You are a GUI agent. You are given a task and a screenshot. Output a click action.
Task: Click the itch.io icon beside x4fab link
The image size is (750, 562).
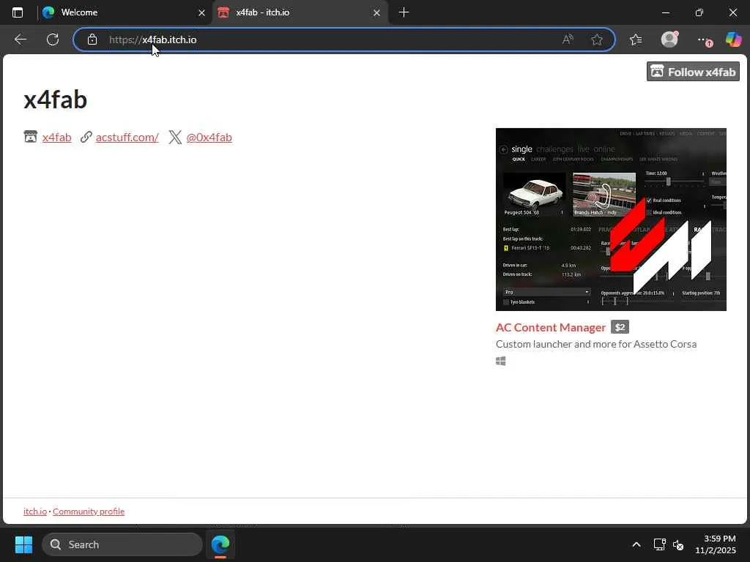[31, 137]
